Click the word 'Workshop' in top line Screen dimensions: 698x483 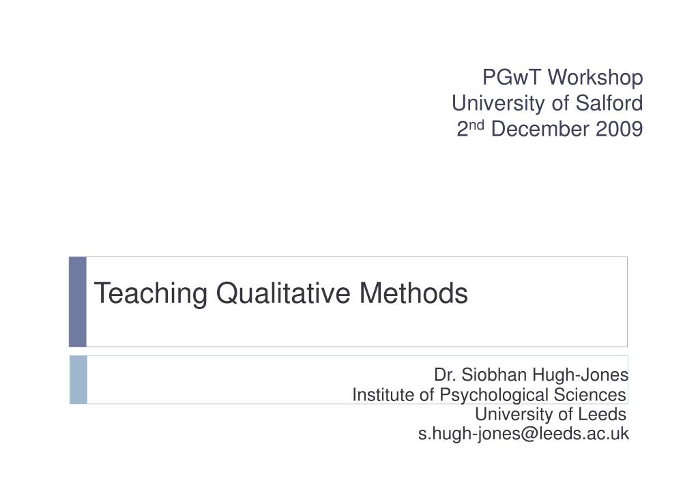click(595, 78)
